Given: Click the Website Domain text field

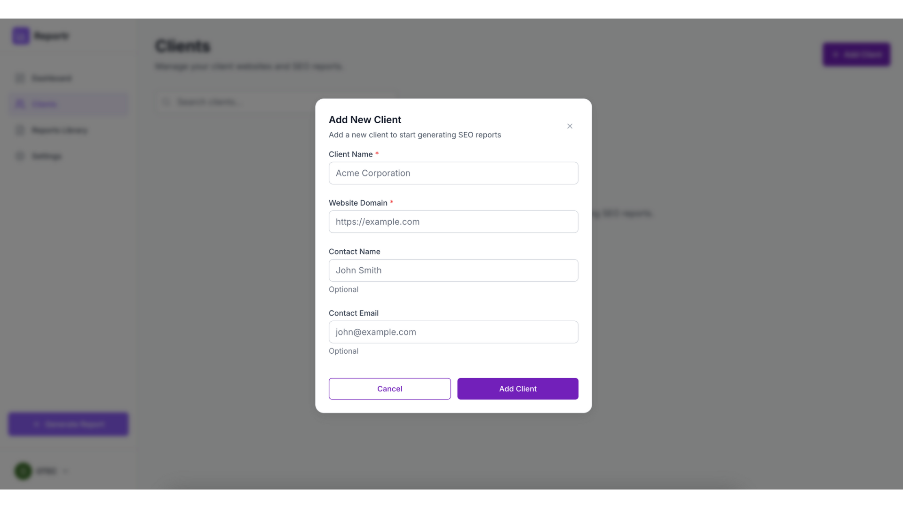Looking at the screenshot, I should 453,222.
